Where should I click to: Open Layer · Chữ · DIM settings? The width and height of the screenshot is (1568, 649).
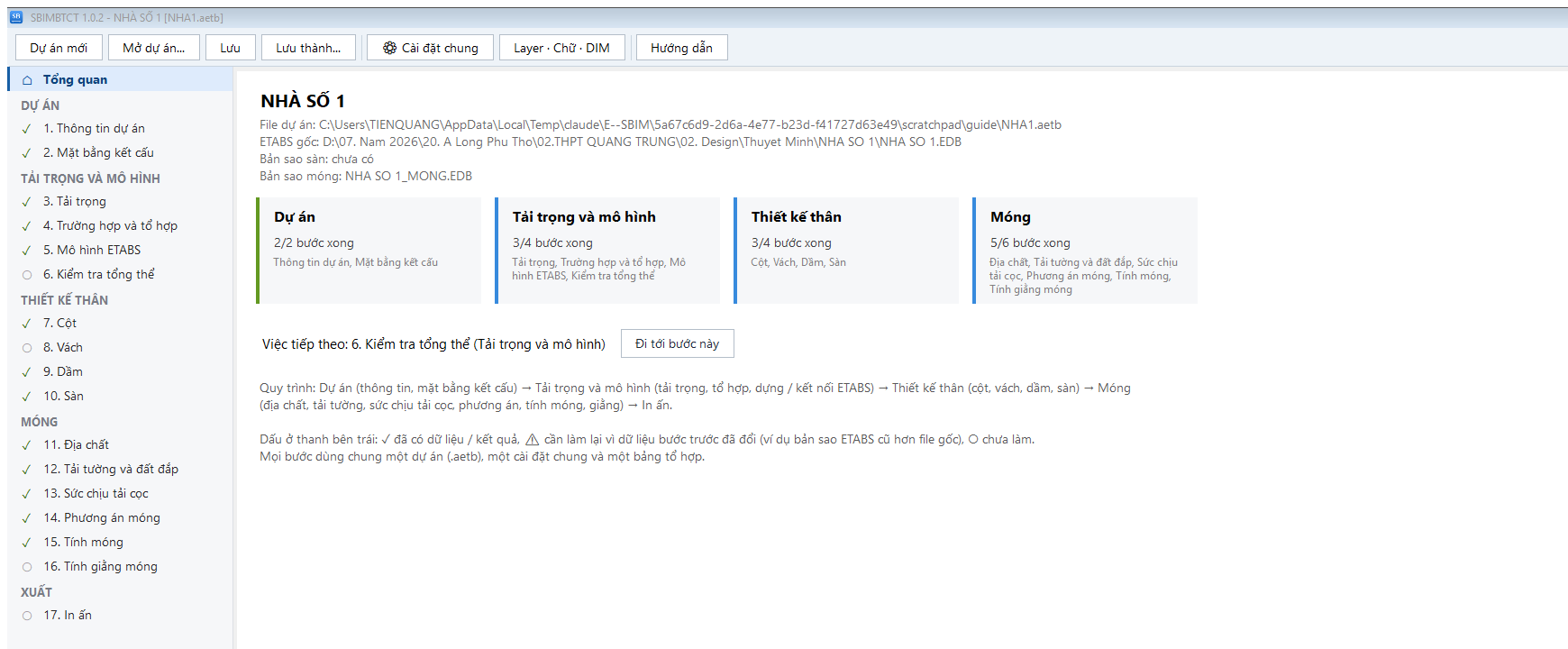(561, 48)
